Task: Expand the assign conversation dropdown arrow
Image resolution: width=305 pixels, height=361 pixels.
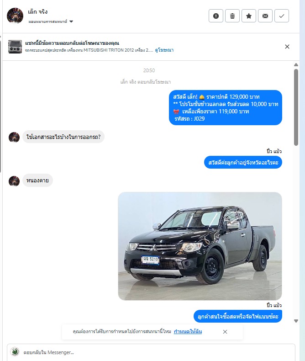Action: pos(71,21)
